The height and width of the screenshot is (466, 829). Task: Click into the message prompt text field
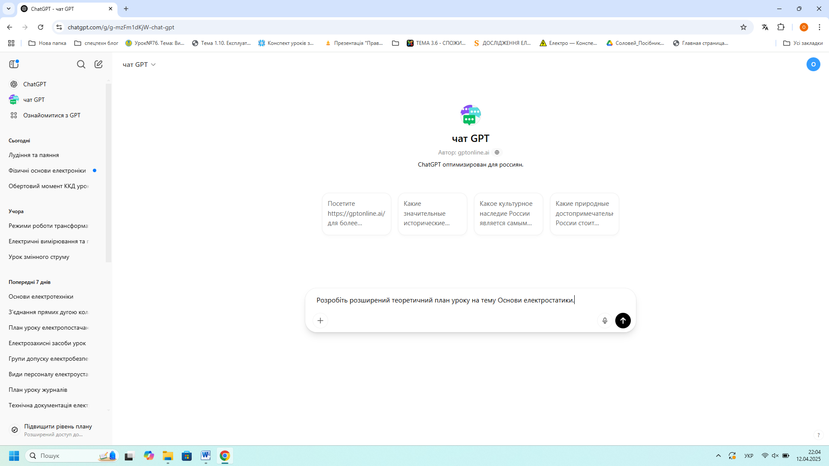pyautogui.click(x=471, y=300)
